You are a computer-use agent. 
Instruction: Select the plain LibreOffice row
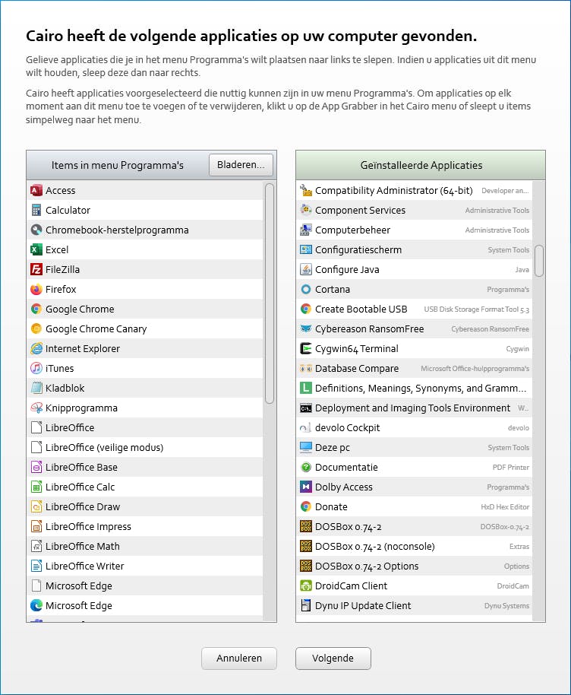coord(145,427)
